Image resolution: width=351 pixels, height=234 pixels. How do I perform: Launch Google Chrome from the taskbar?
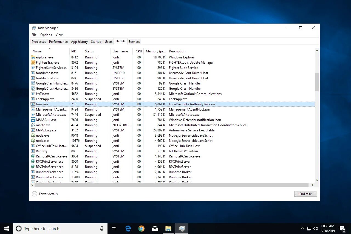(141, 229)
